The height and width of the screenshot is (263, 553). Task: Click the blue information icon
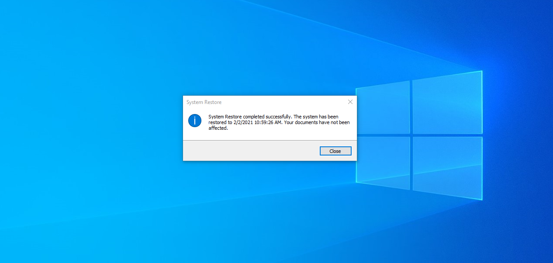pos(195,121)
